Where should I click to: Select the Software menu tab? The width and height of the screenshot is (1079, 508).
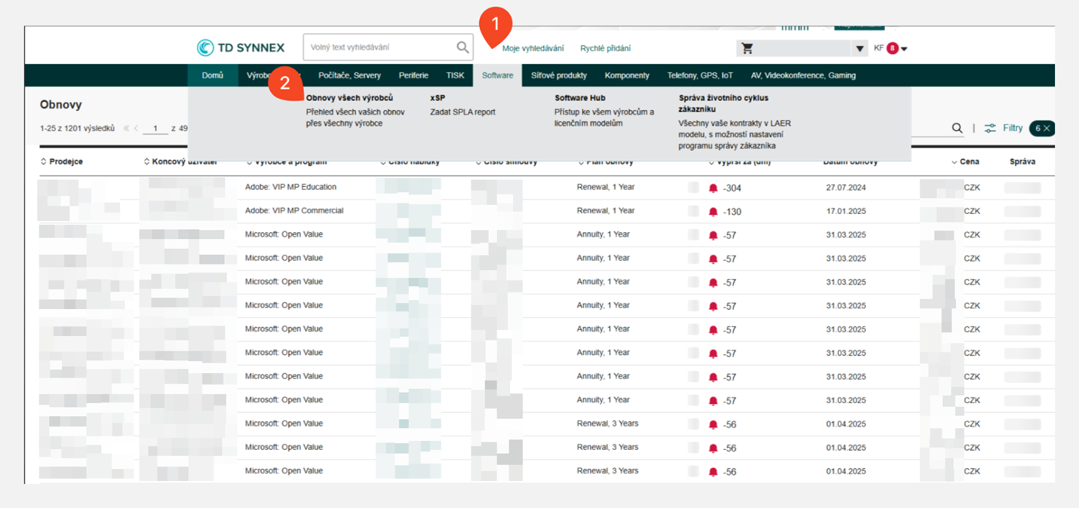[x=497, y=75]
